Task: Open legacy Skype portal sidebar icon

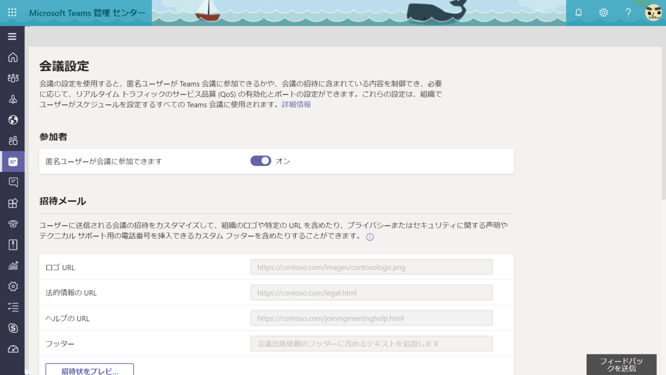Action: click(x=13, y=328)
